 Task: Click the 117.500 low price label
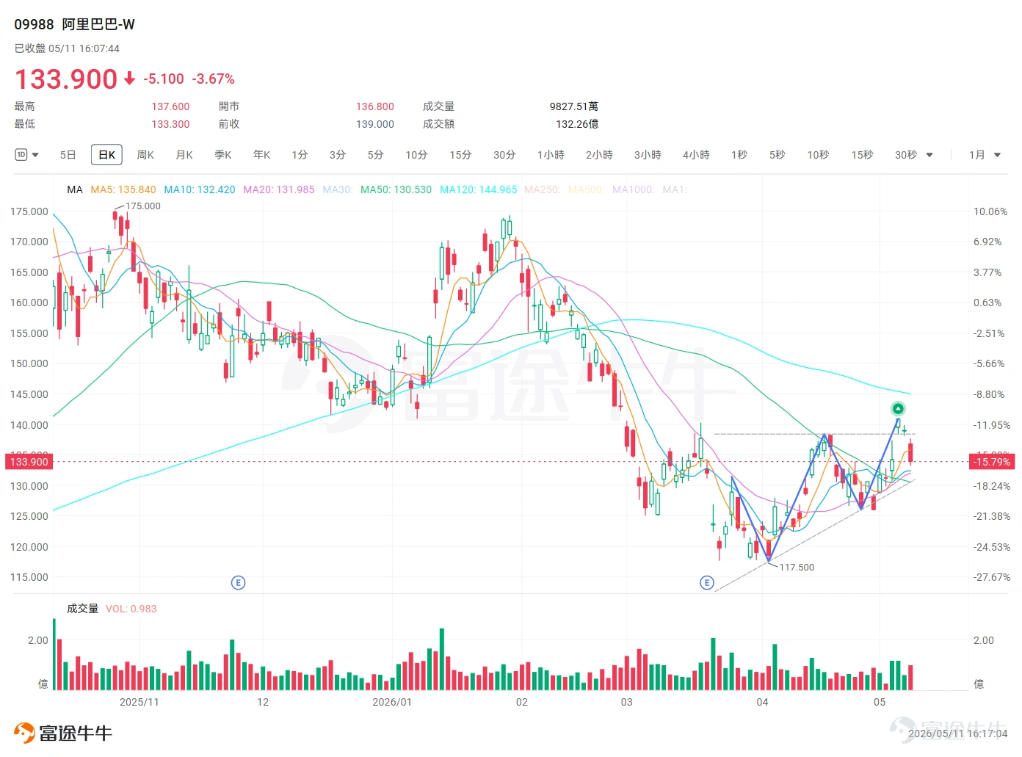(797, 568)
